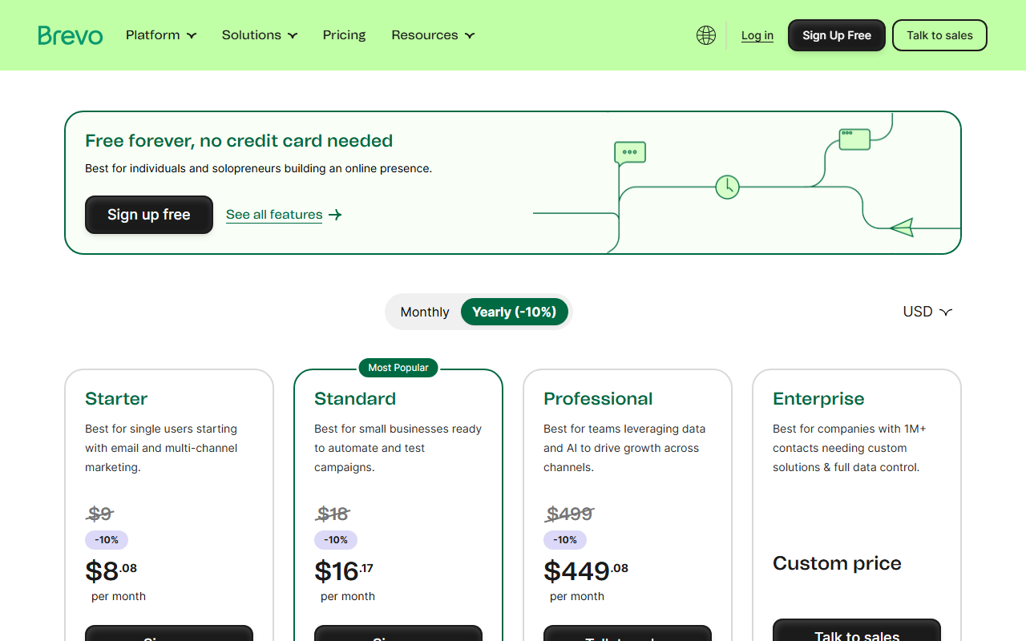Click the Standard plan heading

(x=355, y=399)
